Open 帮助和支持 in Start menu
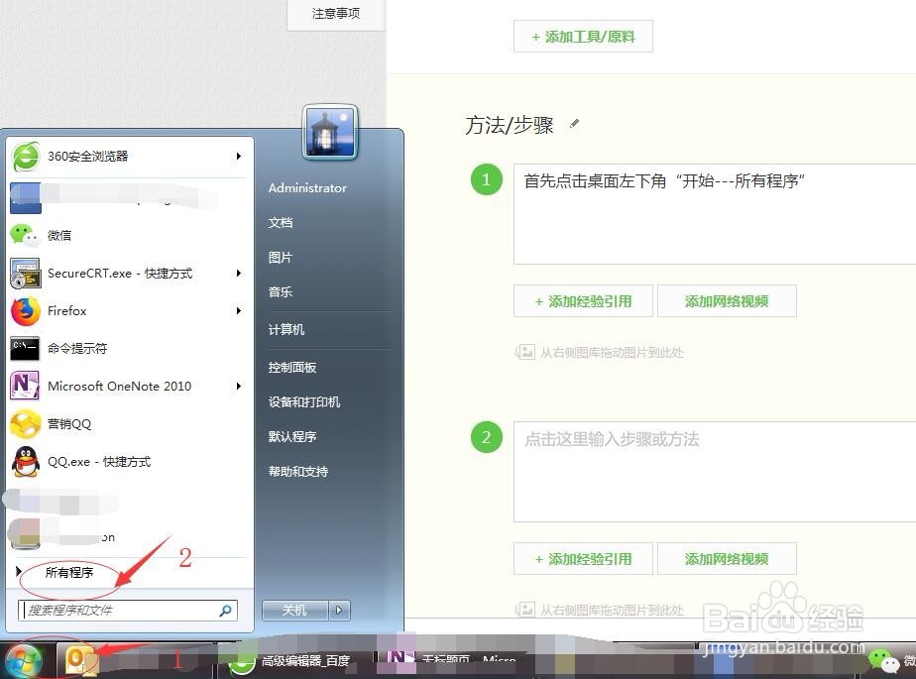 pos(298,472)
